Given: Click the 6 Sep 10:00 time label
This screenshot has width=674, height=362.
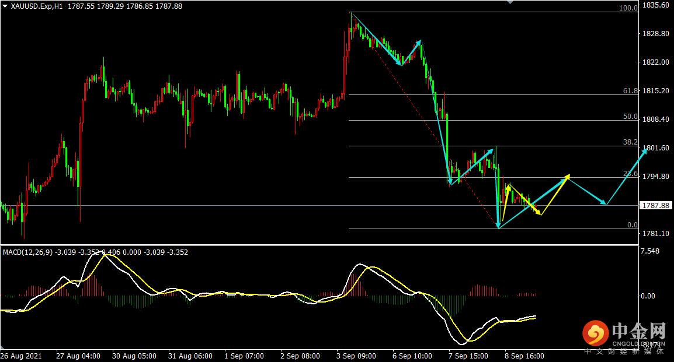Looking at the screenshot, I should [x=412, y=356].
